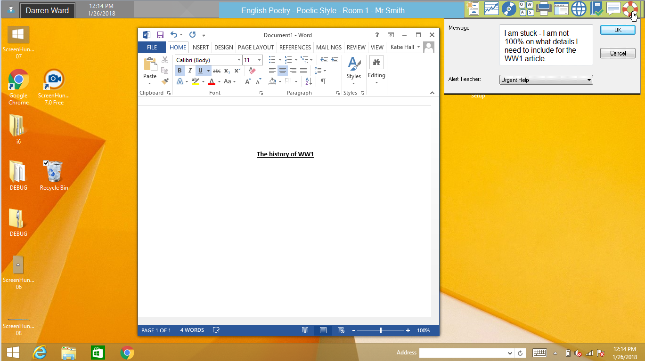Viewport: 645px width, 361px height.
Task: Expand the Calibri (Body) font name dropdown
Action: pyautogui.click(x=239, y=60)
